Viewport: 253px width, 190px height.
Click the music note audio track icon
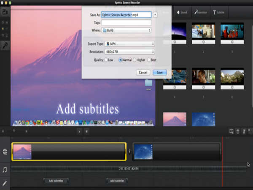point(5,169)
